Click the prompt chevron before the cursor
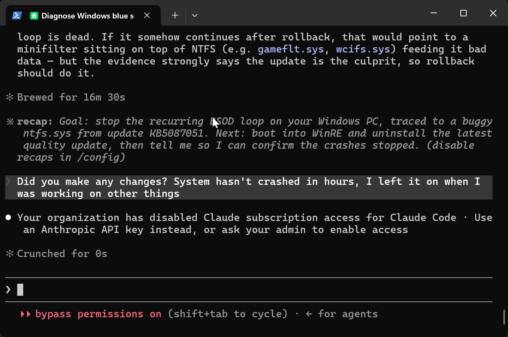 click(8, 289)
